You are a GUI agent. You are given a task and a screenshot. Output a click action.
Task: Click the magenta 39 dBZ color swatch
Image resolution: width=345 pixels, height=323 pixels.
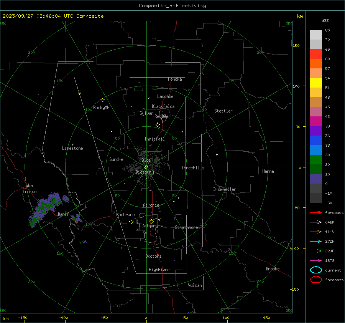click(316, 121)
